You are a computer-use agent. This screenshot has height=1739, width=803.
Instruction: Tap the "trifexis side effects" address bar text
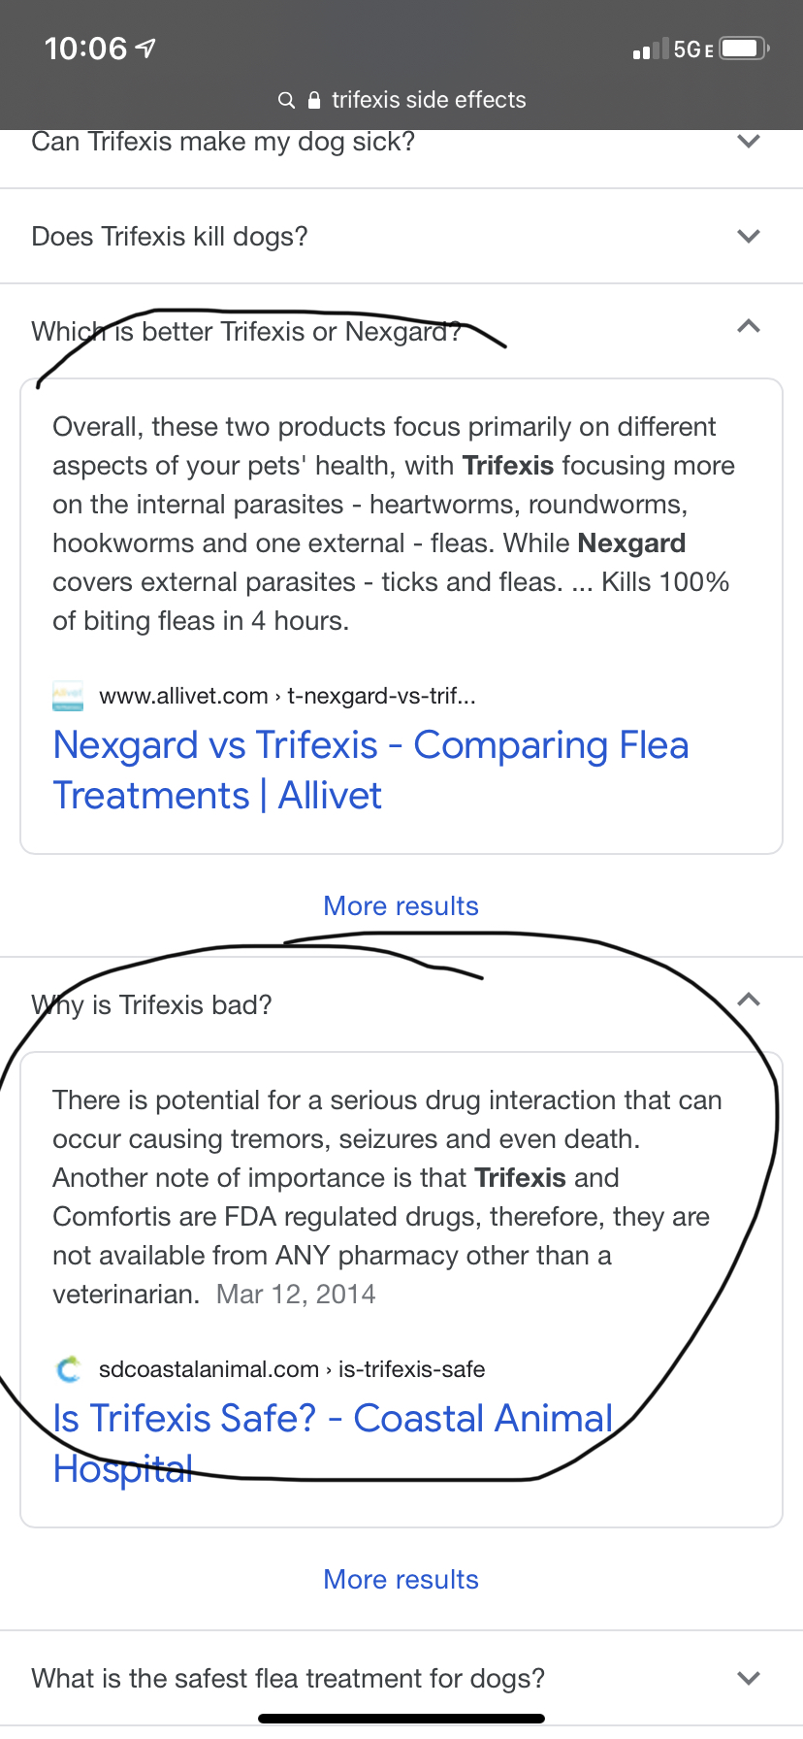click(x=429, y=100)
